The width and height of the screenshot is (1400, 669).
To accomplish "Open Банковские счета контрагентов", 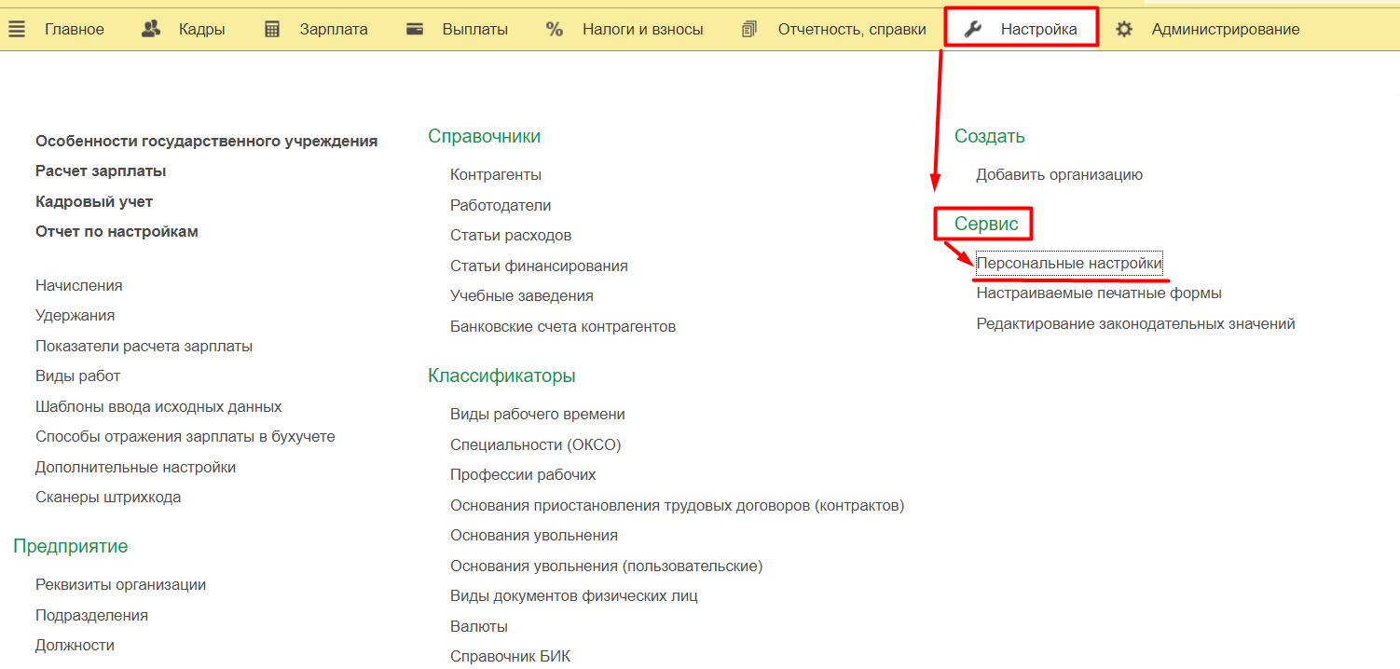I will click(x=563, y=326).
